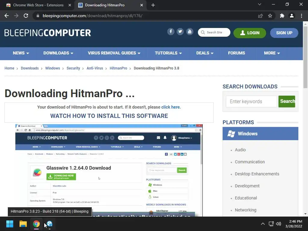Visit BleepingComputer's YouTube icon
The height and width of the screenshot is (231, 308).
point(189,32)
